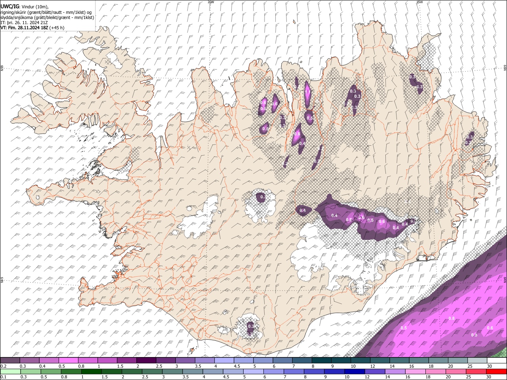
Task: Click the "20W" longitude label at the top edge
Action: click(211, 2)
